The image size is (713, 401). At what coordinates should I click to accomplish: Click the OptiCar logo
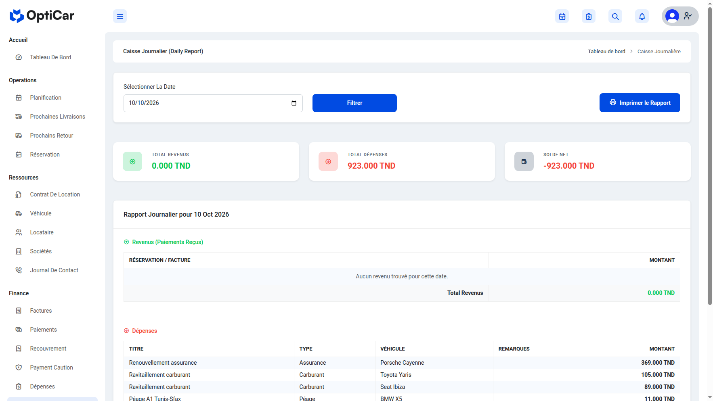click(42, 16)
